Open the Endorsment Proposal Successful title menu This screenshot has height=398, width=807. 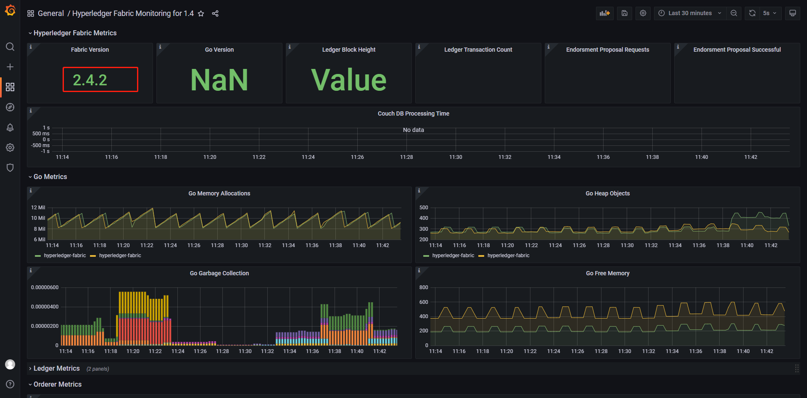pos(737,50)
